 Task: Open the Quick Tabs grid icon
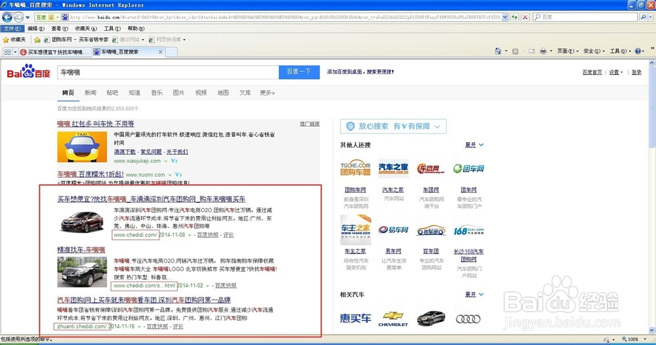point(7,52)
